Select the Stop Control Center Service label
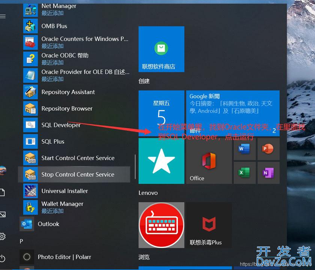 78,174
